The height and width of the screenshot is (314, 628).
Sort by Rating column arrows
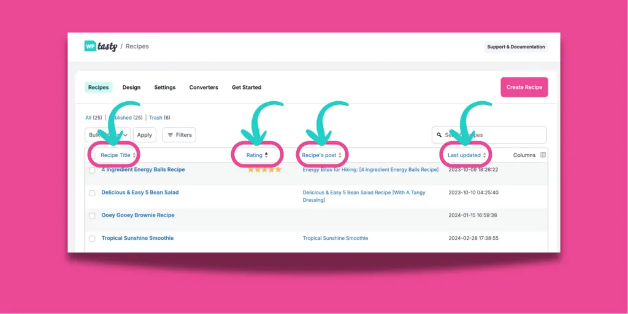pos(266,155)
